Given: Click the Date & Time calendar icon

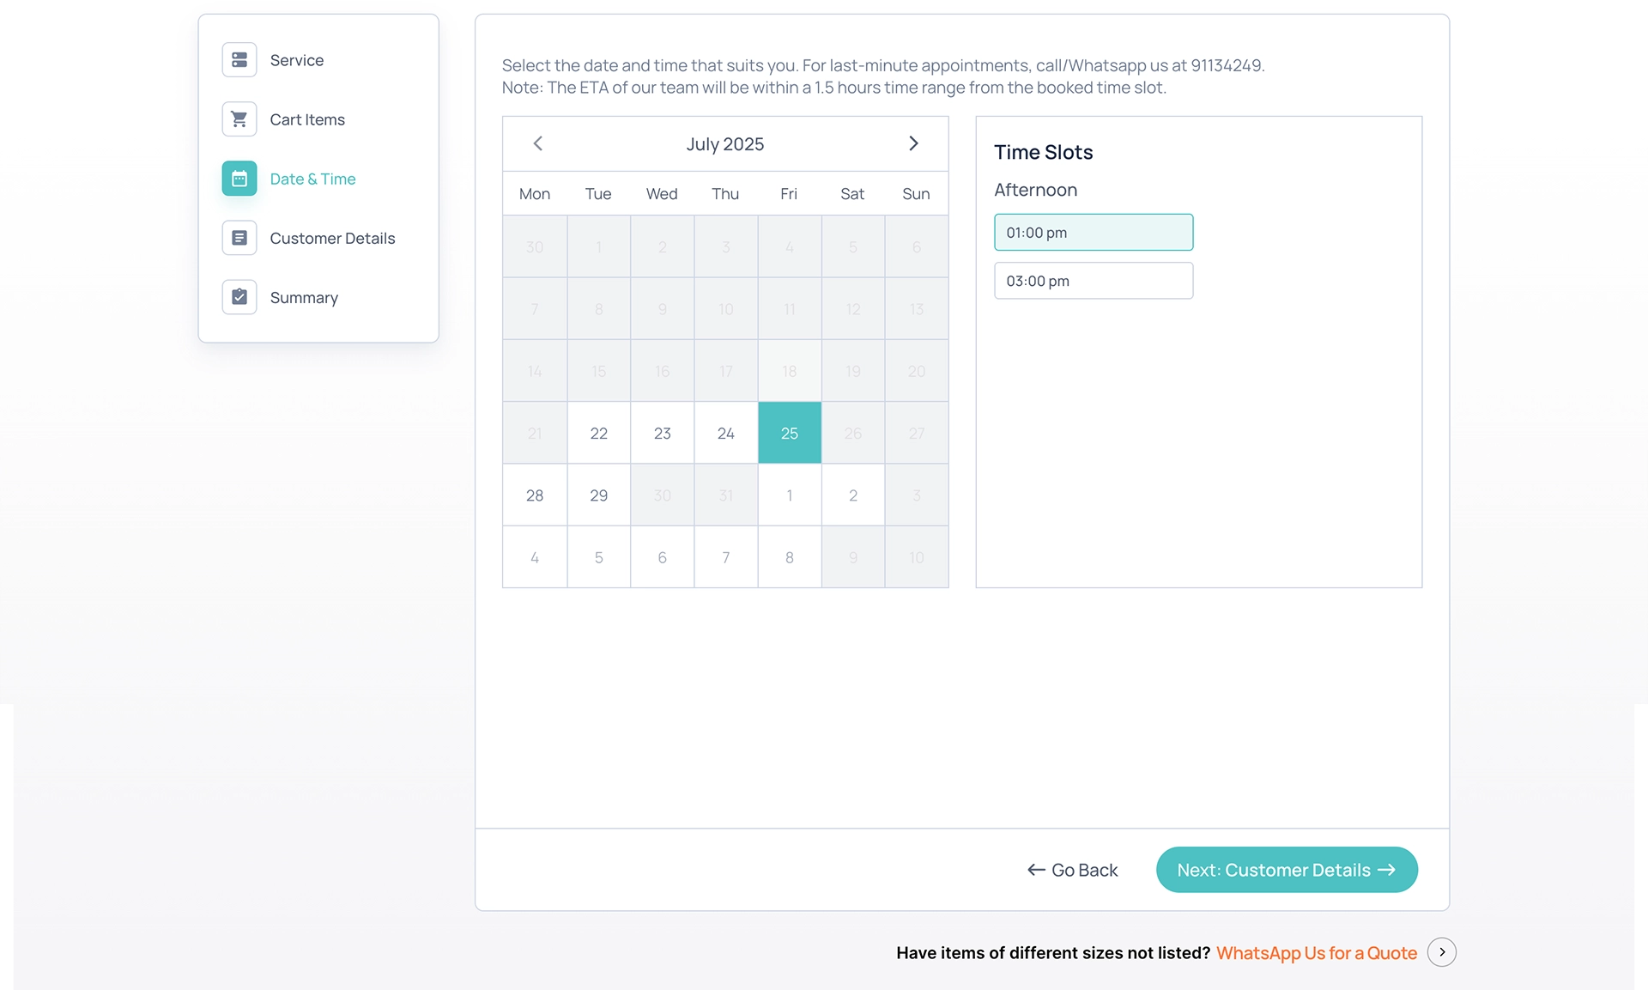Looking at the screenshot, I should click(x=239, y=179).
